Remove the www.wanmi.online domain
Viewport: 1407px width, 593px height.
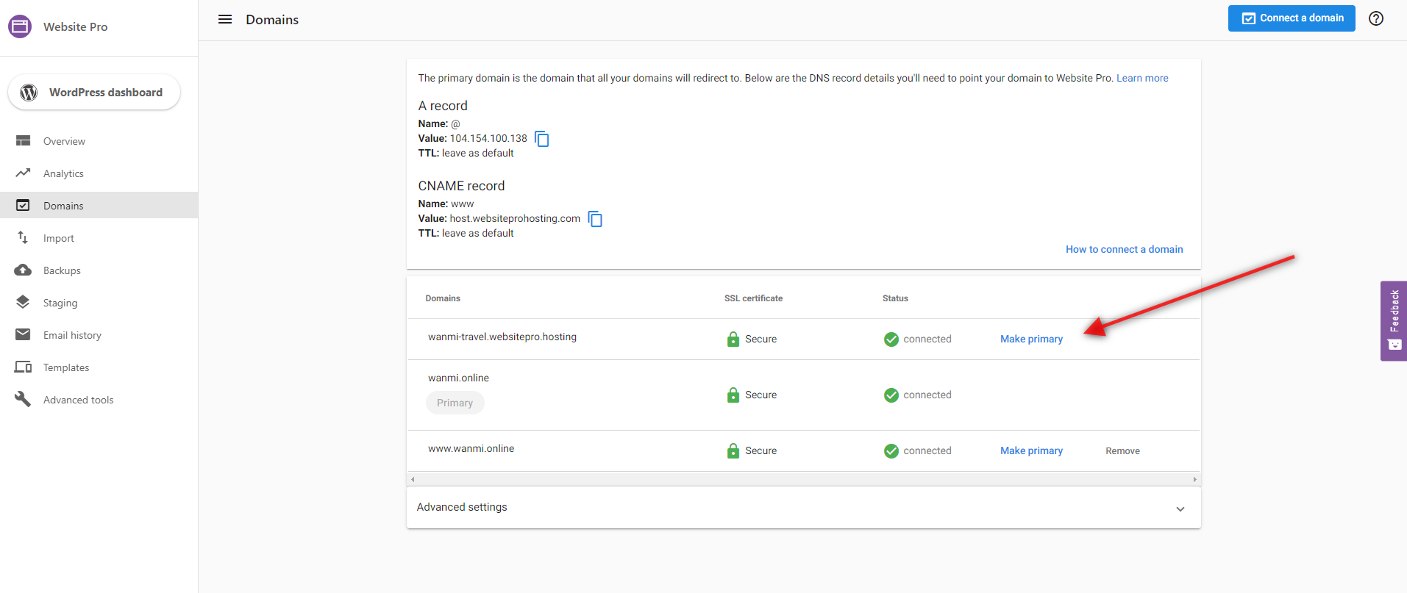tap(1122, 451)
